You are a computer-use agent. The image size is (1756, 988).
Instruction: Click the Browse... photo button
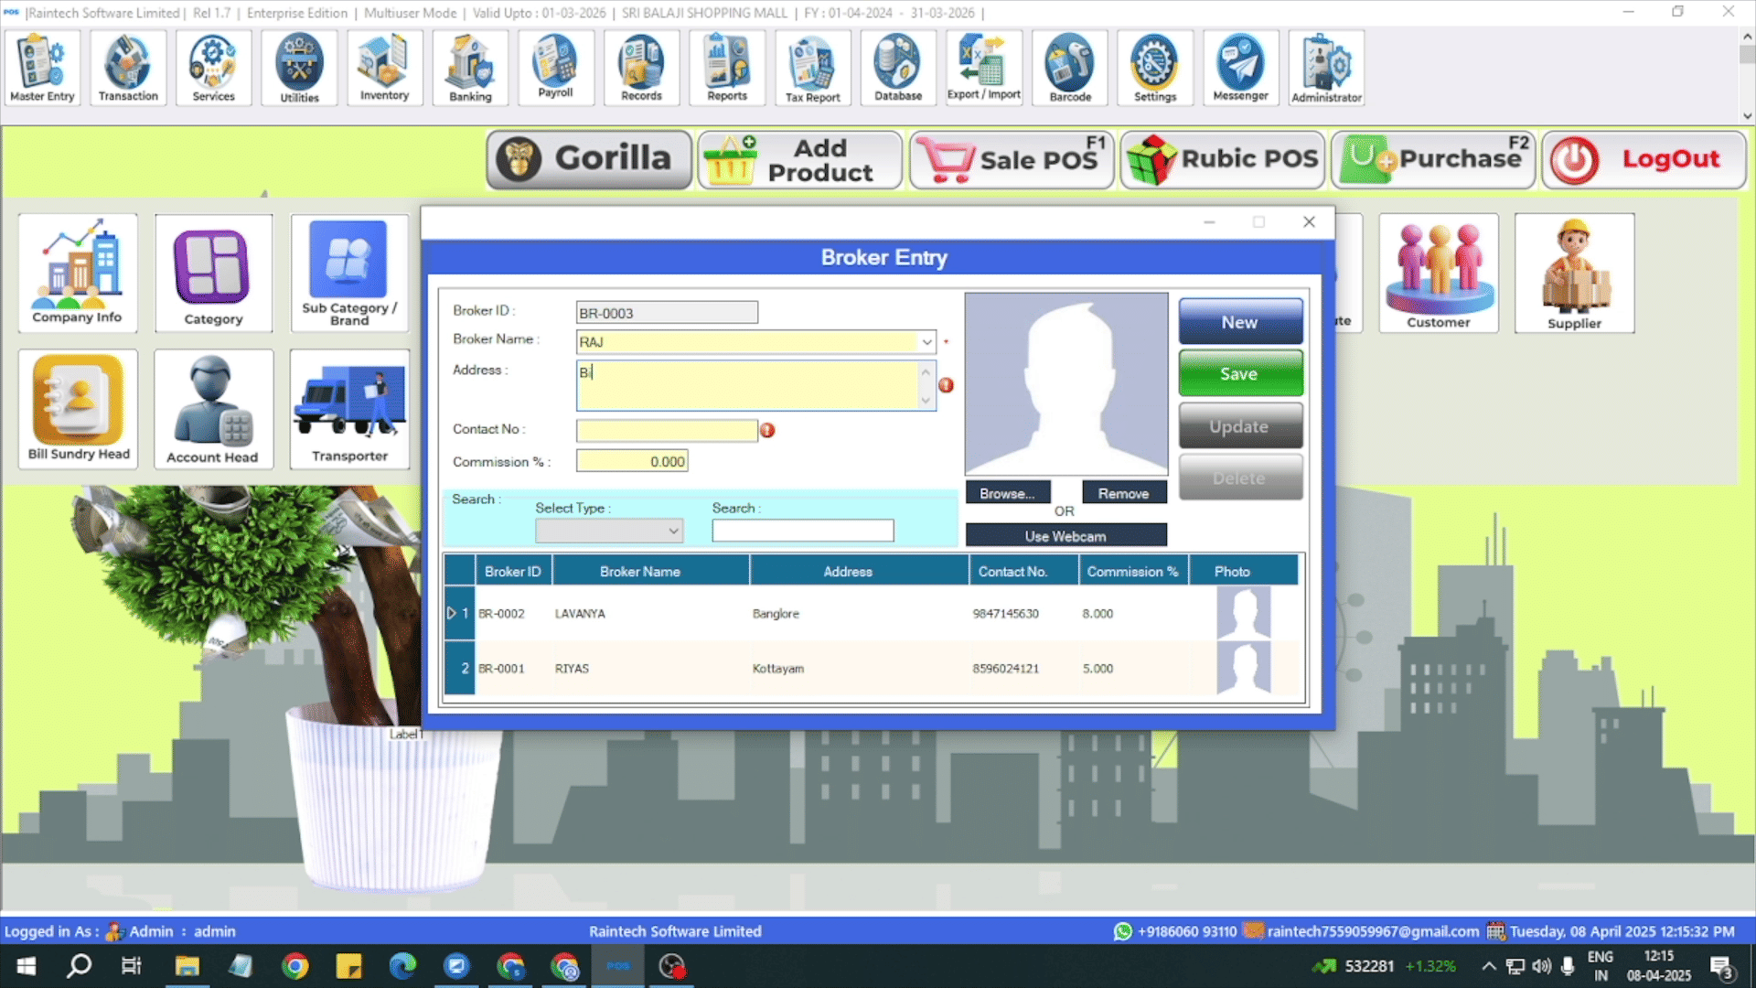(1007, 493)
